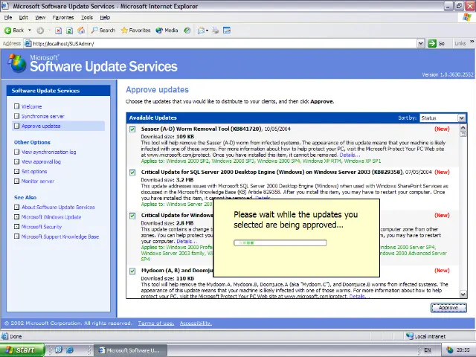Open the Favorites menu

(x=62, y=18)
